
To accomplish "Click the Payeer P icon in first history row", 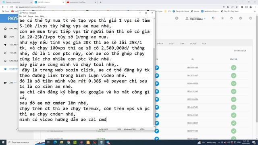I will [157, 68].
